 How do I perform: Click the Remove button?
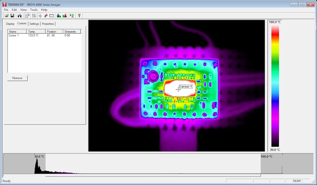coord(17,78)
